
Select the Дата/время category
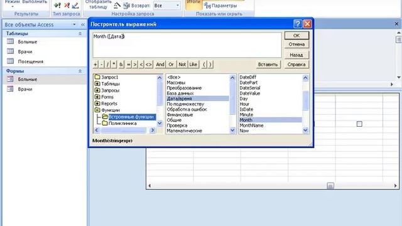click(x=197, y=99)
